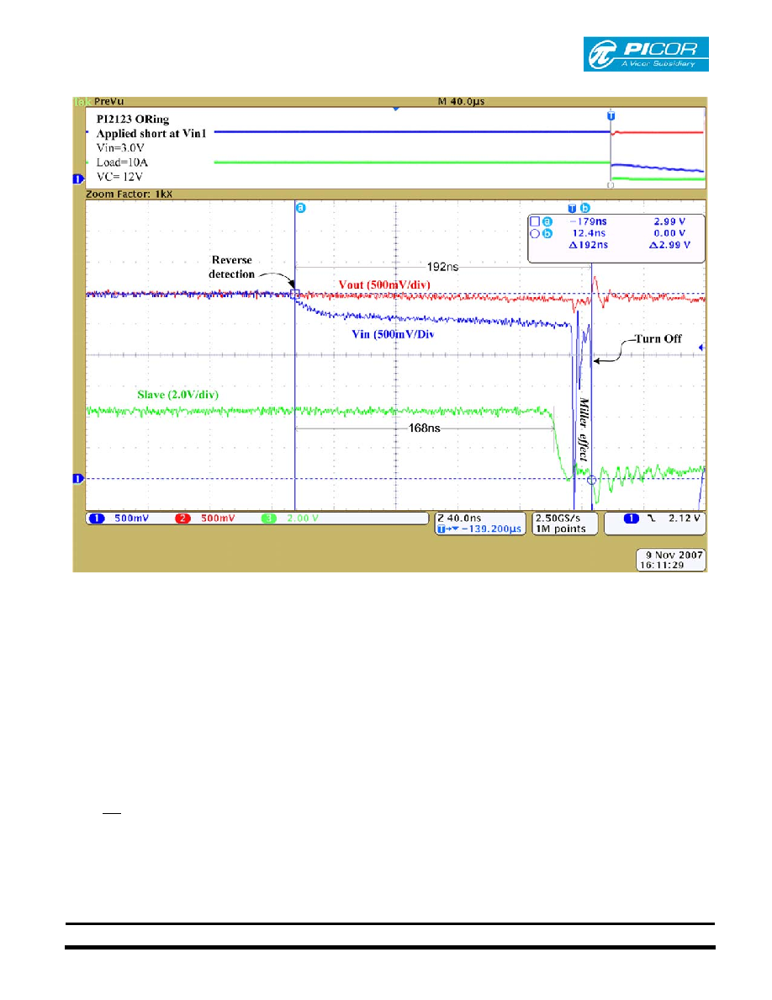Screen dimensions: 772x1000
Task: Click the PICOR logo
Action: pyautogui.click(x=645, y=54)
